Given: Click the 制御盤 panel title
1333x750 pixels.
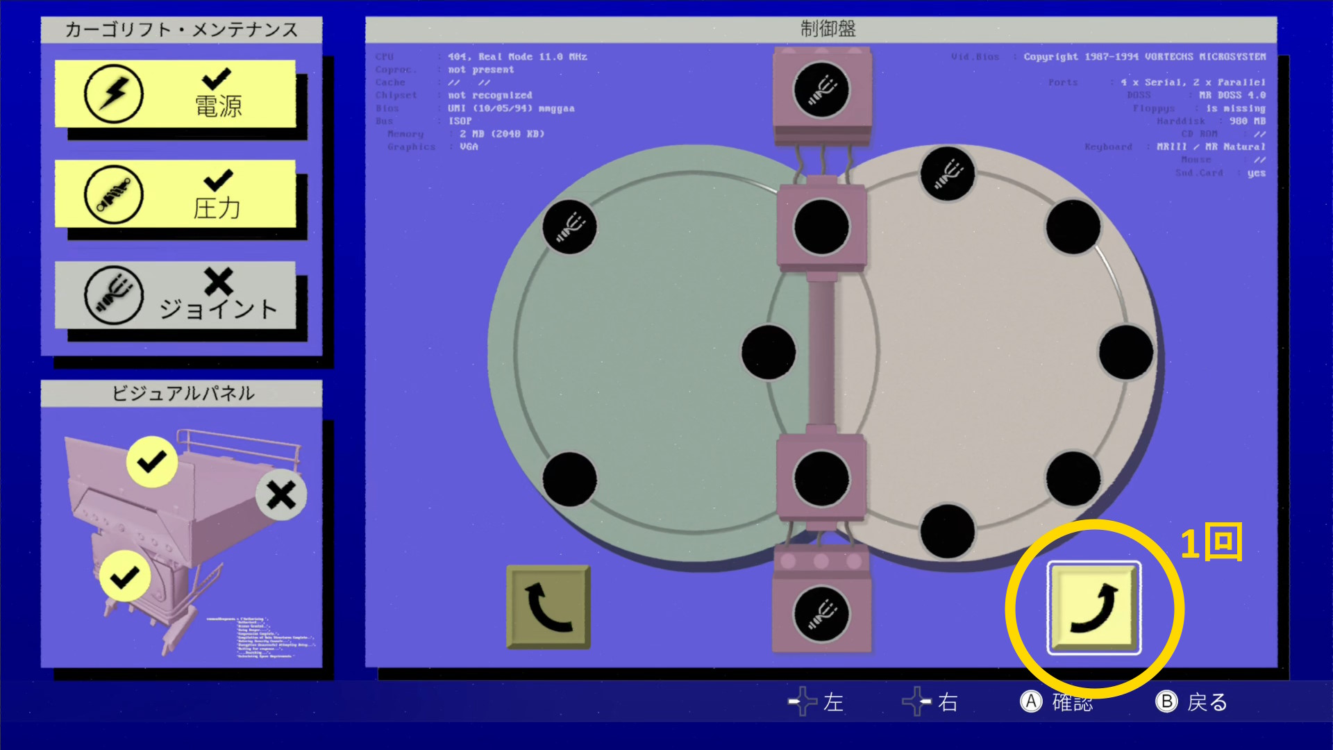Looking at the screenshot, I should click(828, 29).
